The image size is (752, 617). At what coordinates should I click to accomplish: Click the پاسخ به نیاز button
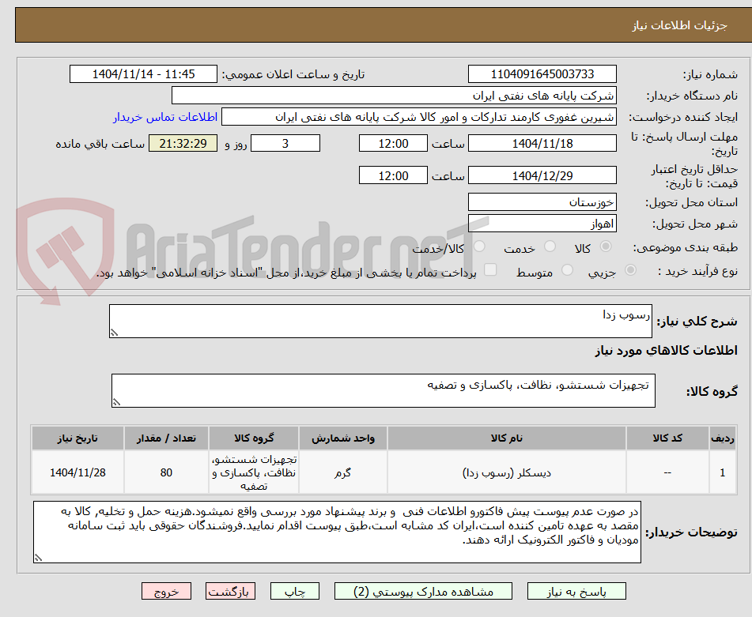tap(576, 591)
